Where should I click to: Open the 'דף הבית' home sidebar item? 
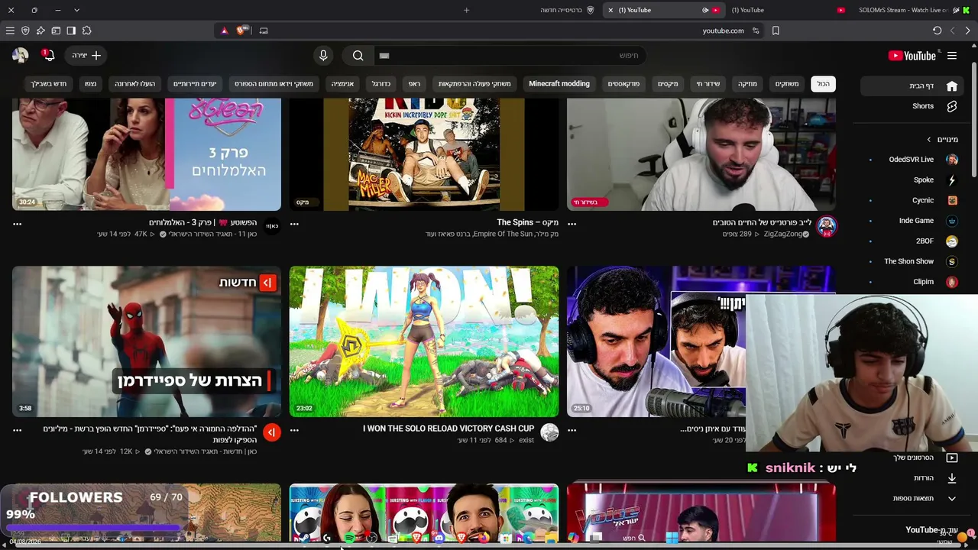tap(914, 86)
